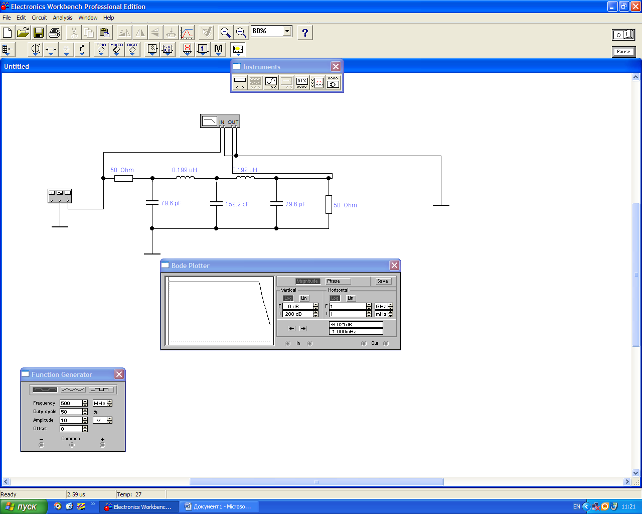
Task: Open the 80% zoom level dropdown
Action: point(287,31)
